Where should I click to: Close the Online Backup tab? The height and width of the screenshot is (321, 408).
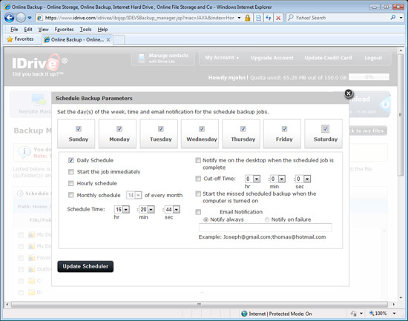pyautogui.click(x=108, y=39)
